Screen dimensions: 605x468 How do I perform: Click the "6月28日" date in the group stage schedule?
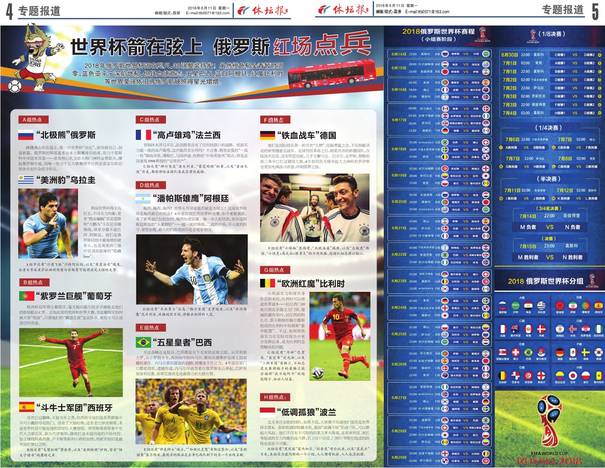coord(399,431)
